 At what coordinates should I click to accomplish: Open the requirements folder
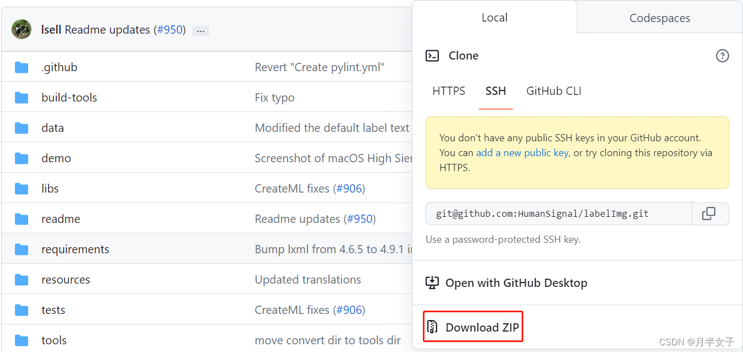(x=75, y=249)
